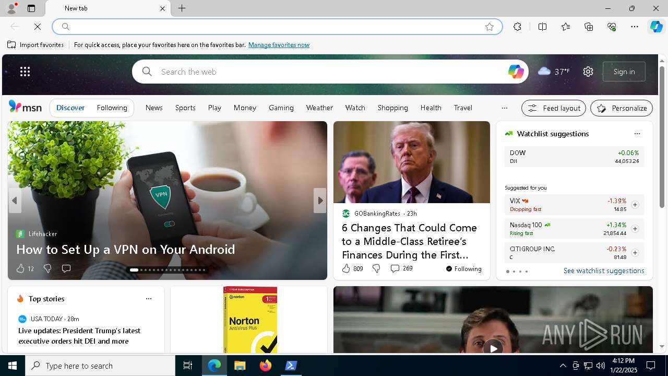Add Nasdaq 100 to watchlist

[x=635, y=229]
